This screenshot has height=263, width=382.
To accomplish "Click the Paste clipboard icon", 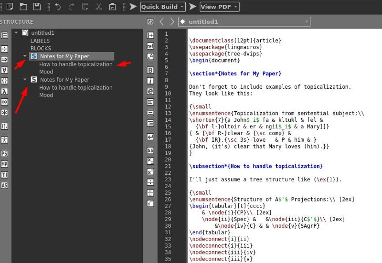I will (113, 7).
